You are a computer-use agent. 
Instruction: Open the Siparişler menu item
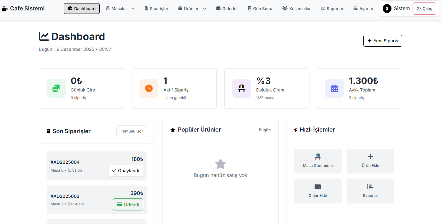156,9
